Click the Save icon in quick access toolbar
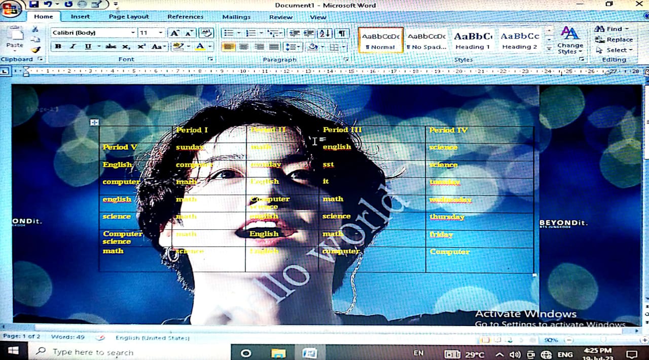Screen dimensions: 649x360 [33, 5]
